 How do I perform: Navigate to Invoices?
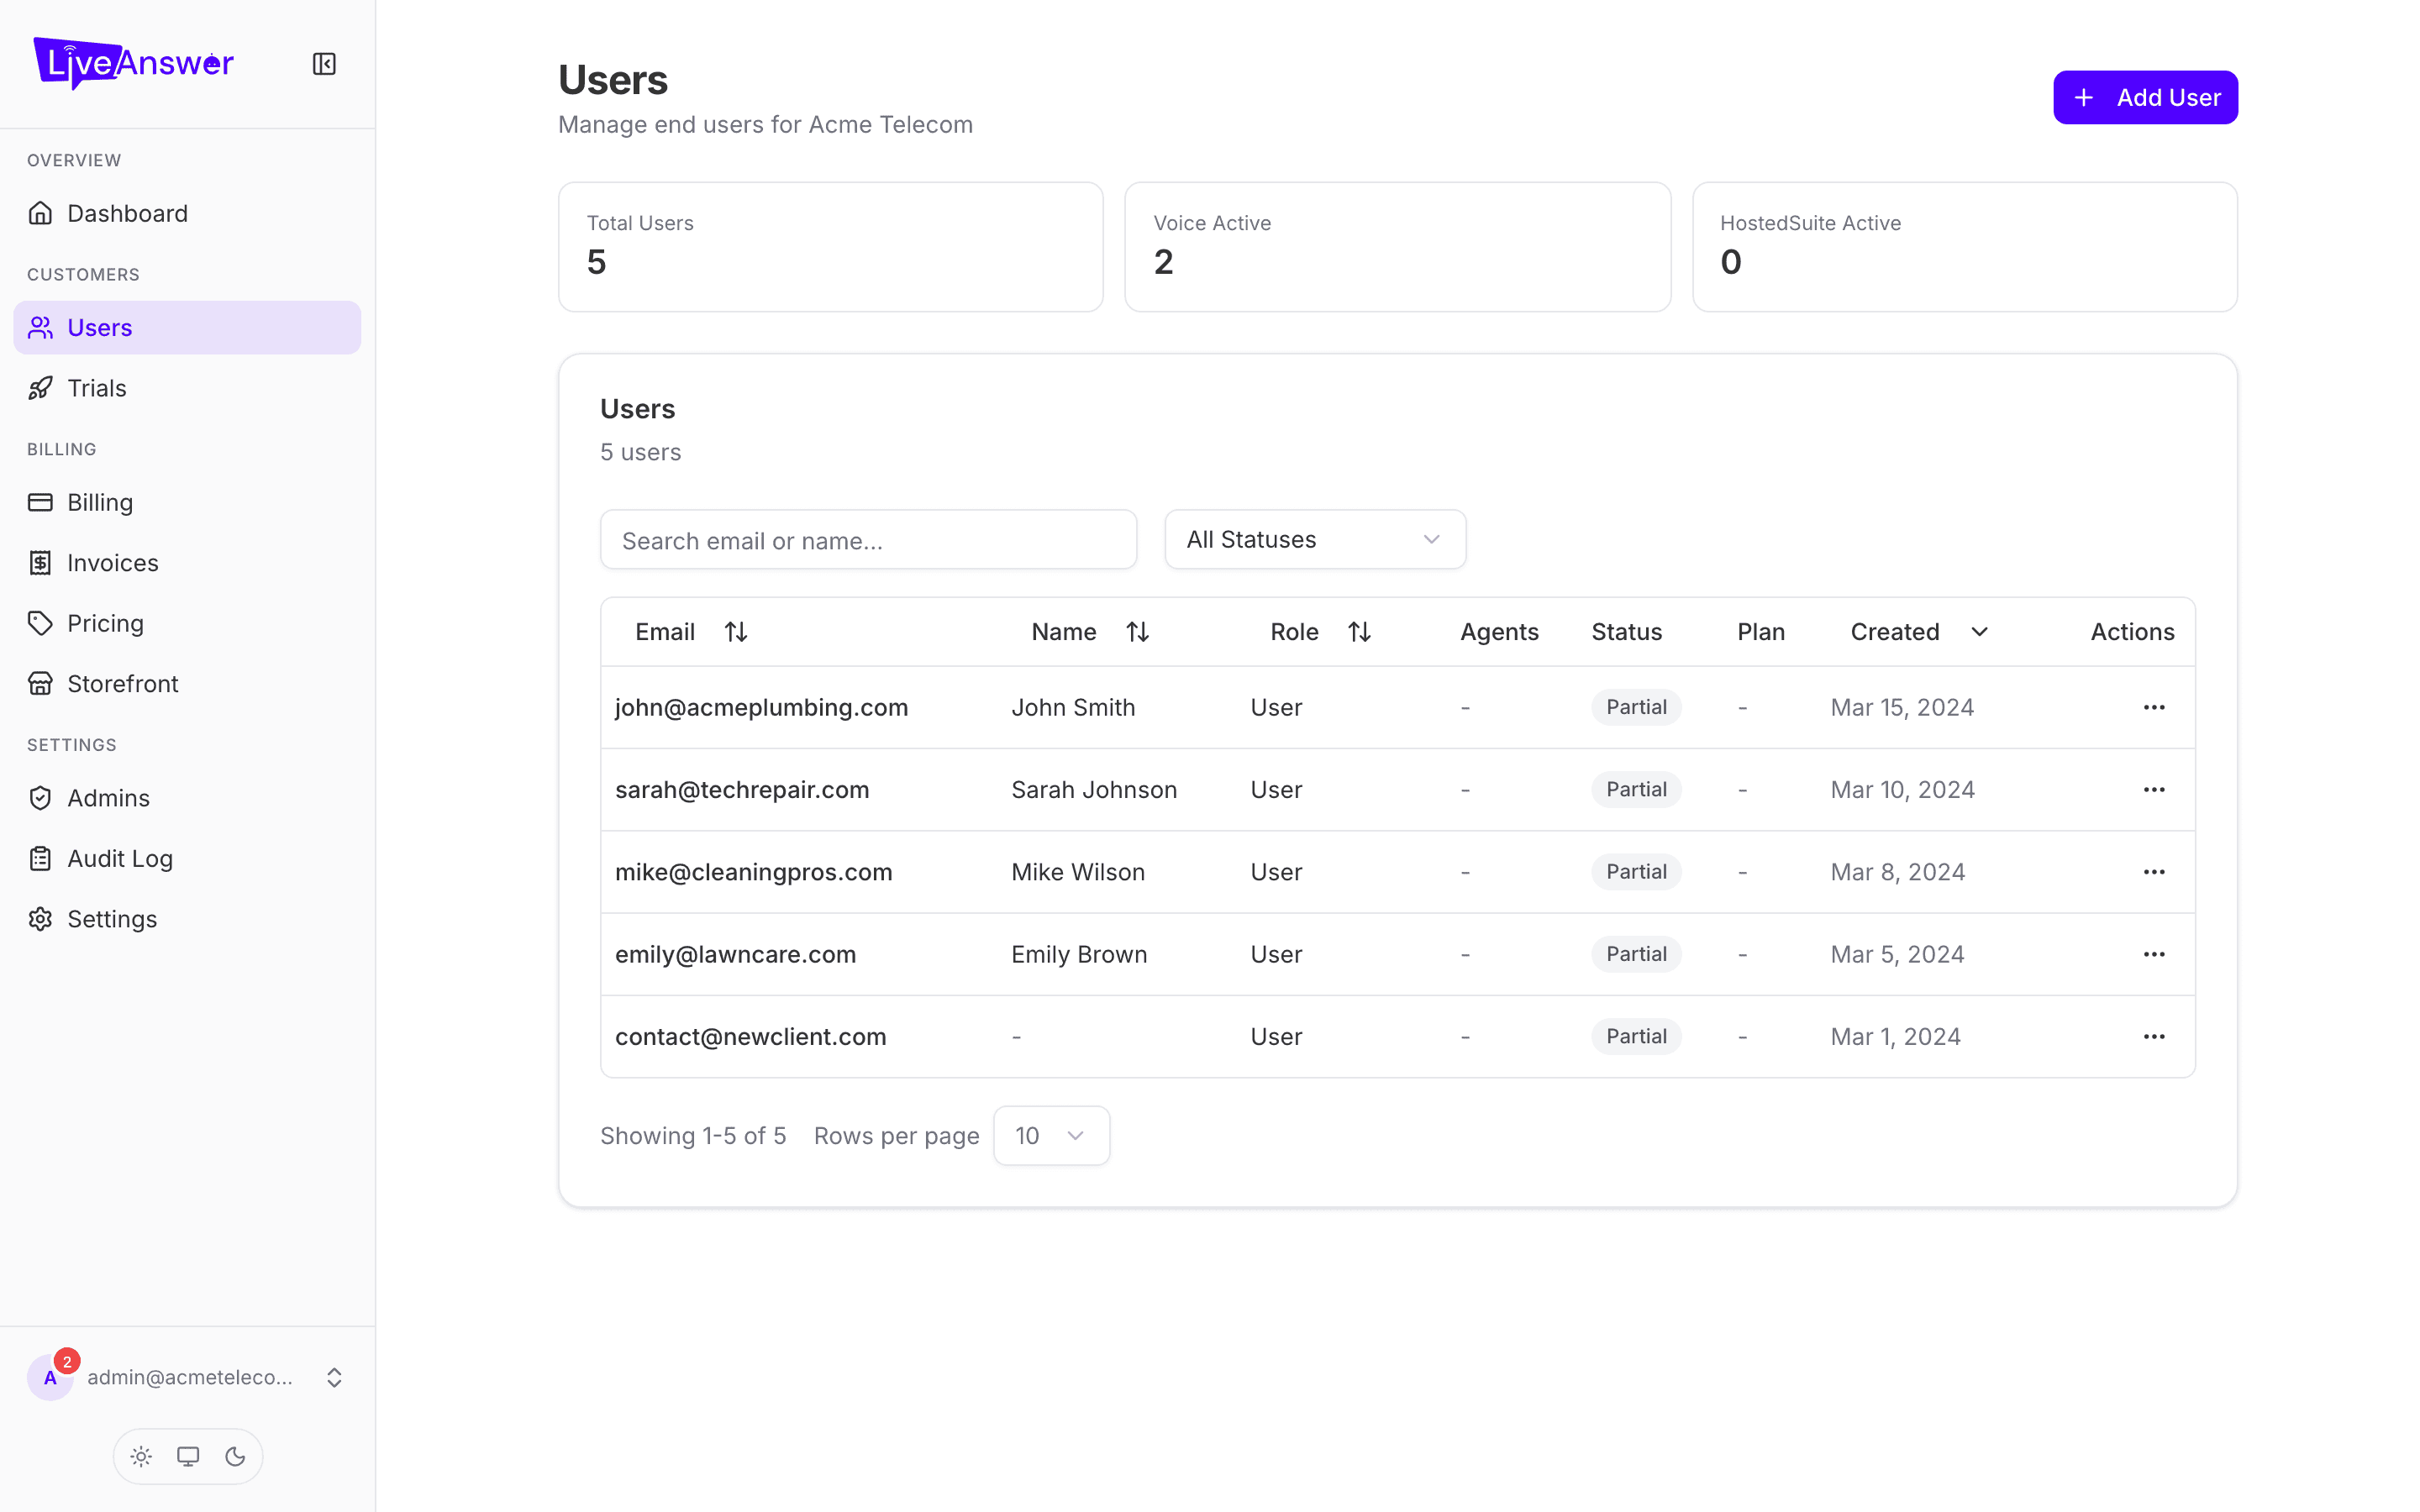pos(187,563)
